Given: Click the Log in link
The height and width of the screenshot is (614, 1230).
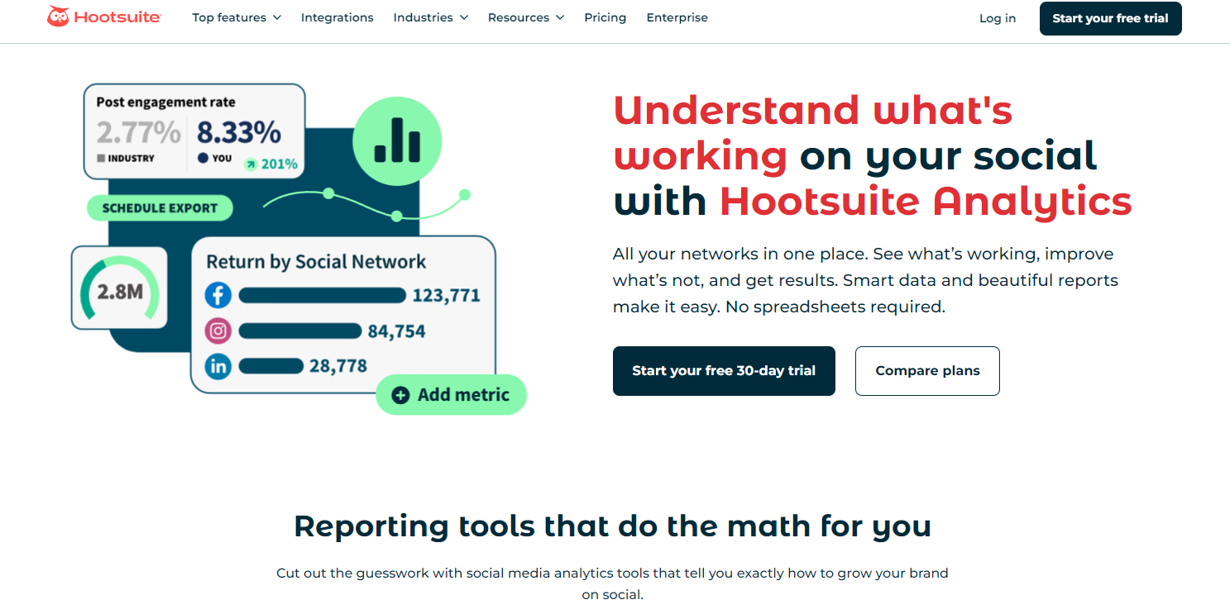Looking at the screenshot, I should pyautogui.click(x=996, y=17).
